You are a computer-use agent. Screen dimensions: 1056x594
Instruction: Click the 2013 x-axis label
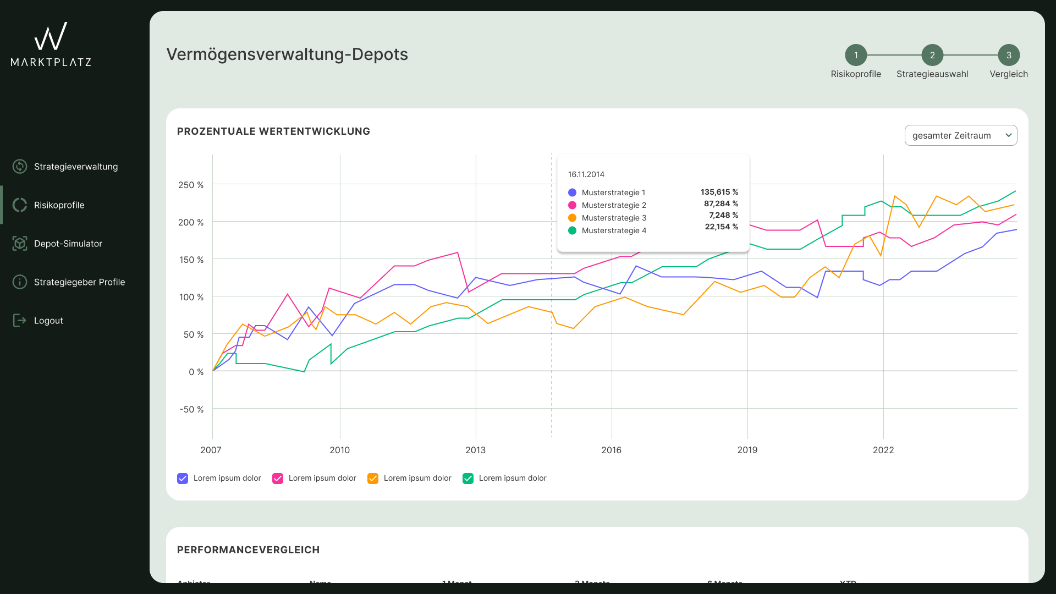tap(476, 450)
